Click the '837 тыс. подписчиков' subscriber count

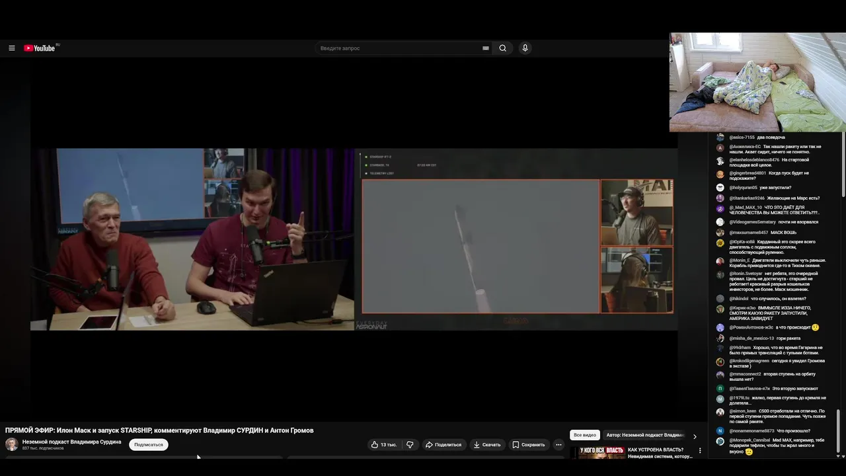point(43,448)
